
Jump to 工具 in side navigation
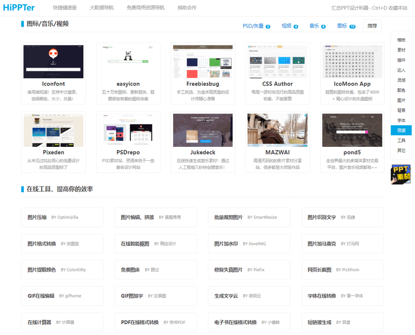tap(401, 141)
